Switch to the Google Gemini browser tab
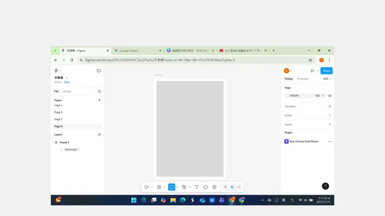 137,50
